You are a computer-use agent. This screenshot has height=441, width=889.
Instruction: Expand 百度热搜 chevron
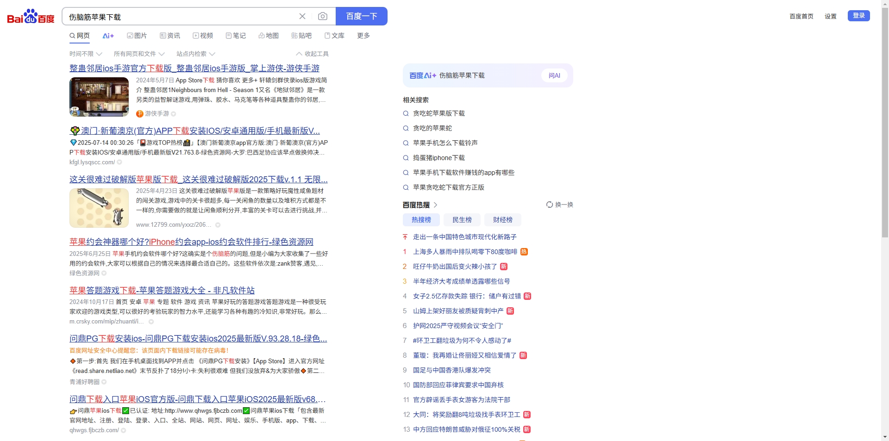point(435,205)
